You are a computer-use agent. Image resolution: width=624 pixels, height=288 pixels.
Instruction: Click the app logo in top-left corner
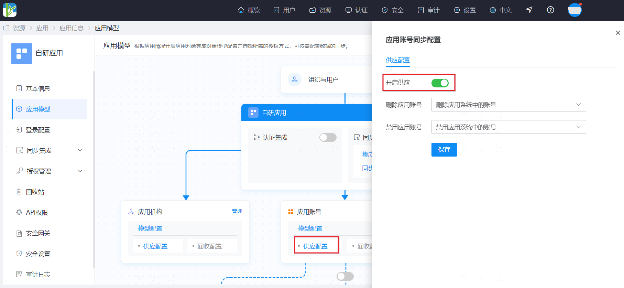10,10
